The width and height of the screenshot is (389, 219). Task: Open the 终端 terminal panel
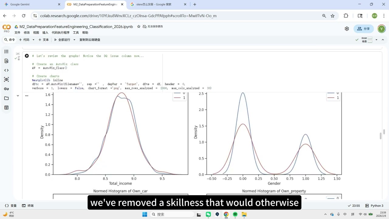pos(28,206)
